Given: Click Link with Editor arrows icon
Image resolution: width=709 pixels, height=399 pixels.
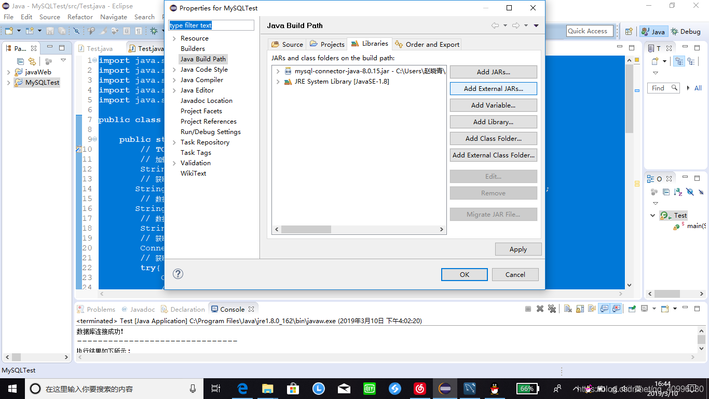Looking at the screenshot, I should pyautogui.click(x=32, y=61).
